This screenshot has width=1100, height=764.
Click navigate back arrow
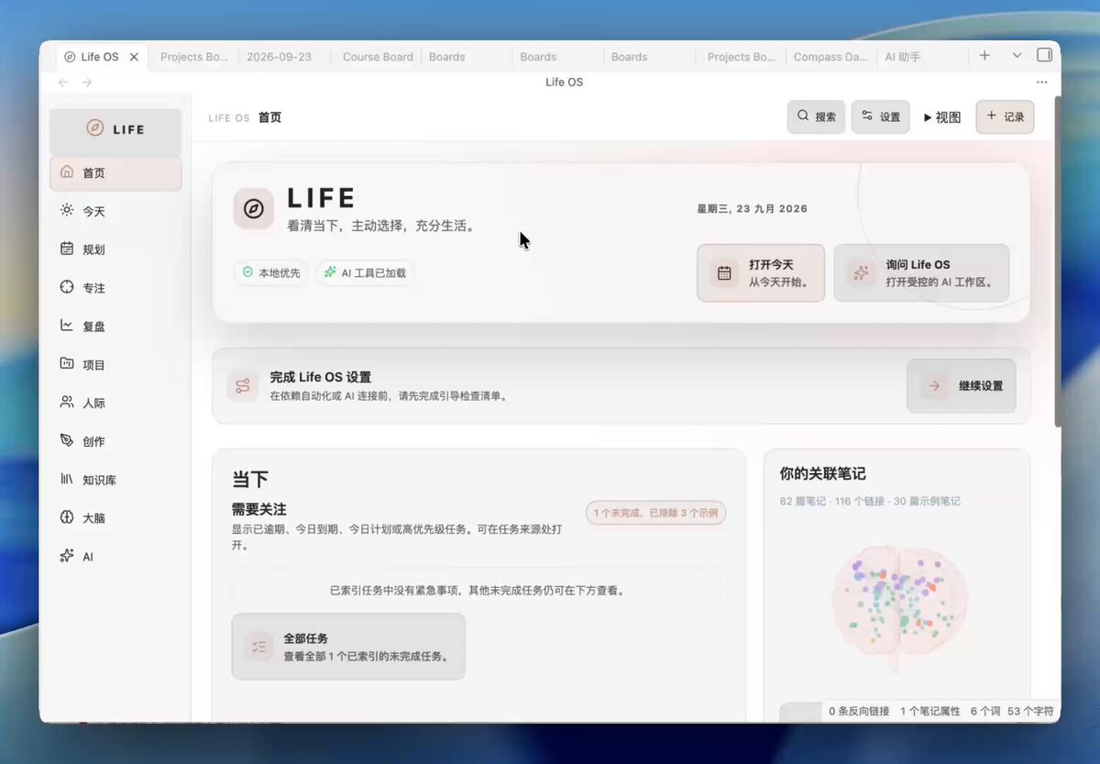(63, 83)
